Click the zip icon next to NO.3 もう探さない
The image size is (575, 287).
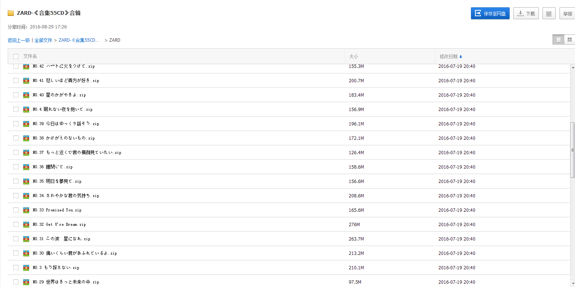[x=26, y=267]
